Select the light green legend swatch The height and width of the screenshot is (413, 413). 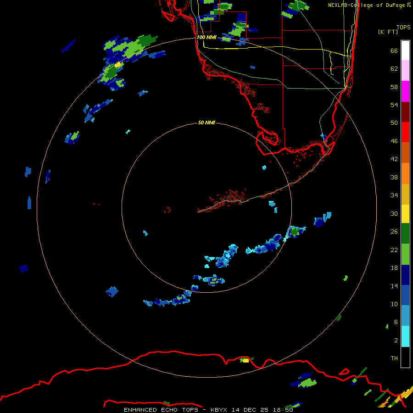click(x=405, y=254)
